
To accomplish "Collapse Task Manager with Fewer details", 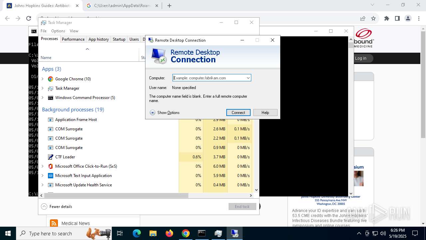I will tap(57, 207).
